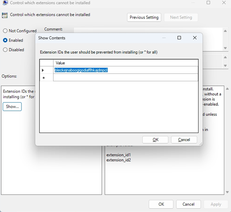Screen dimensions: 231x212
Task: Open extension list with Show... button
Action: [x=12, y=107]
